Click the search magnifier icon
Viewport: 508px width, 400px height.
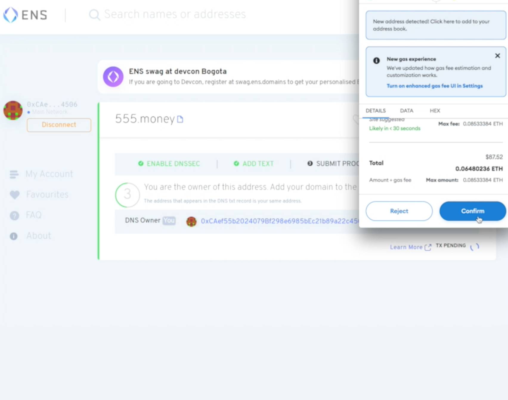coord(95,15)
